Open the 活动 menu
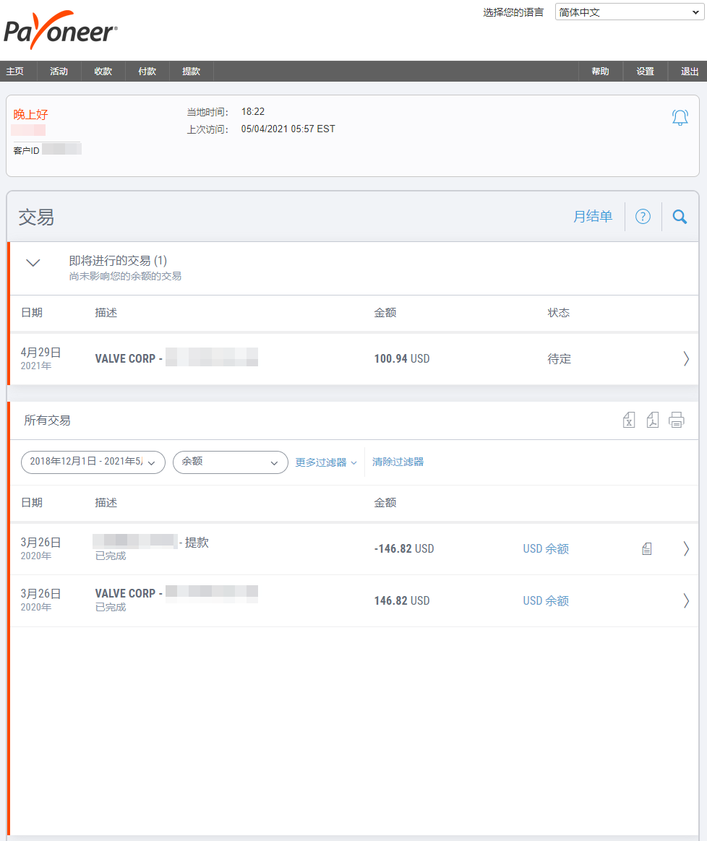This screenshot has width=707, height=841. 59,72
